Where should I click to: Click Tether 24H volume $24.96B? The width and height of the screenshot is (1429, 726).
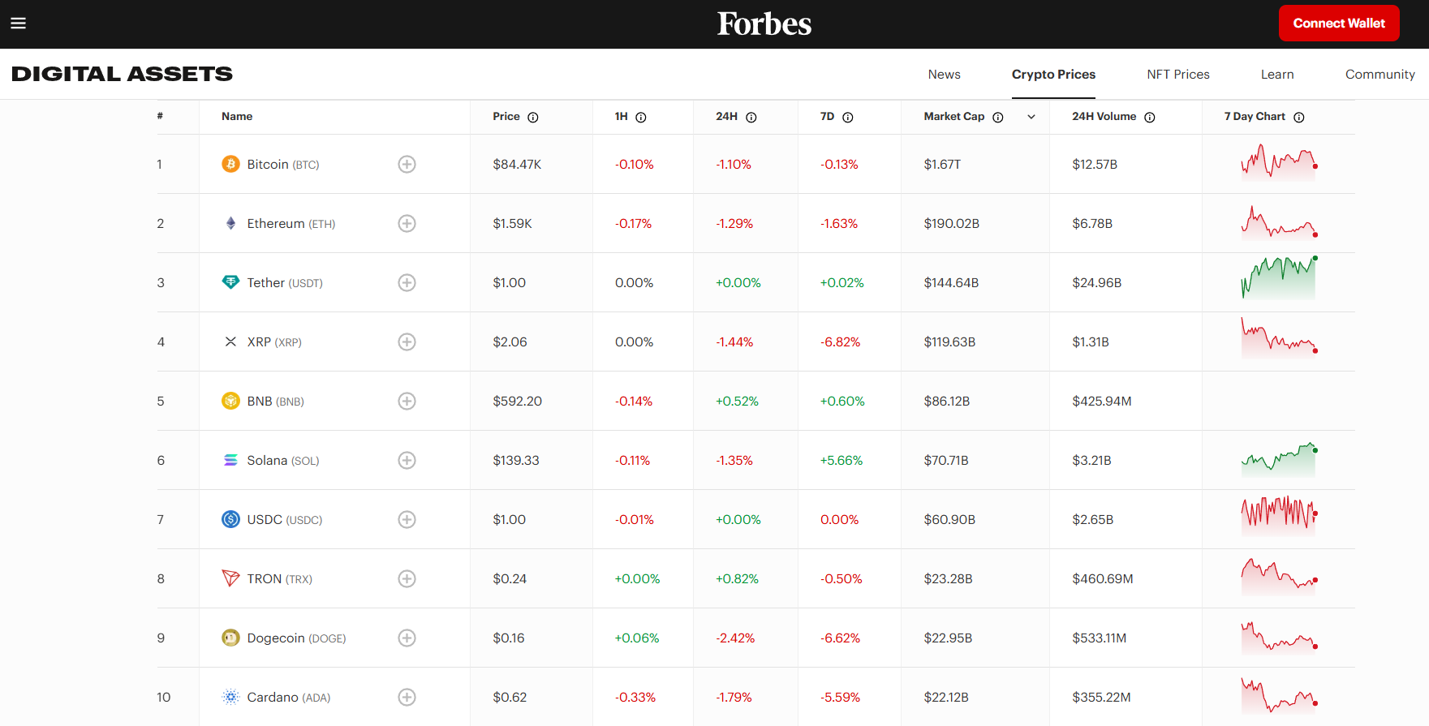(x=1096, y=283)
